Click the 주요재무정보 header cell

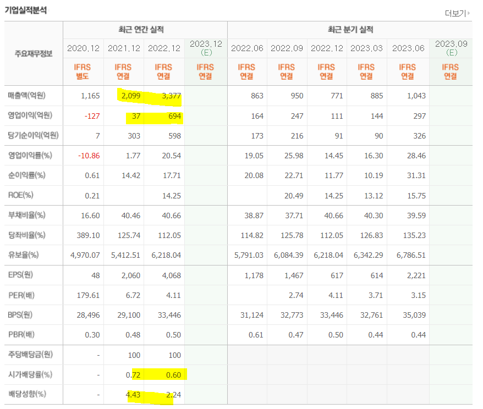point(34,54)
